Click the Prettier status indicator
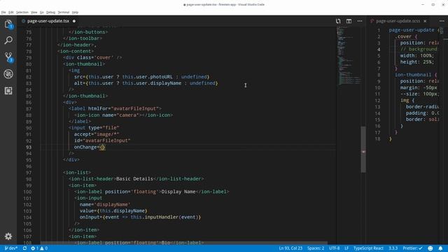 tap(412, 248)
